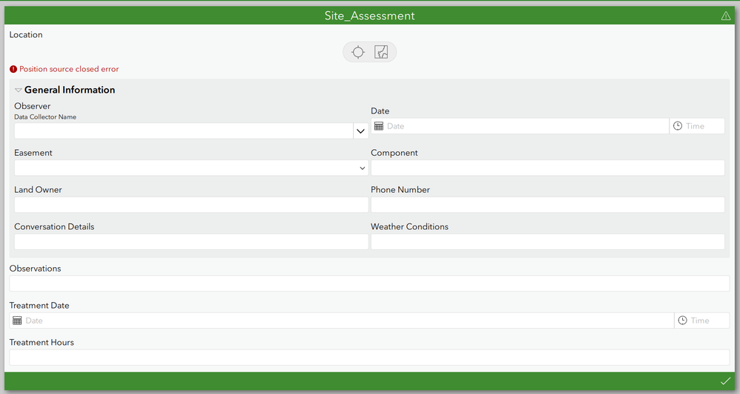Click the warning triangle icon in header
This screenshot has height=394, width=740.
pos(726,16)
